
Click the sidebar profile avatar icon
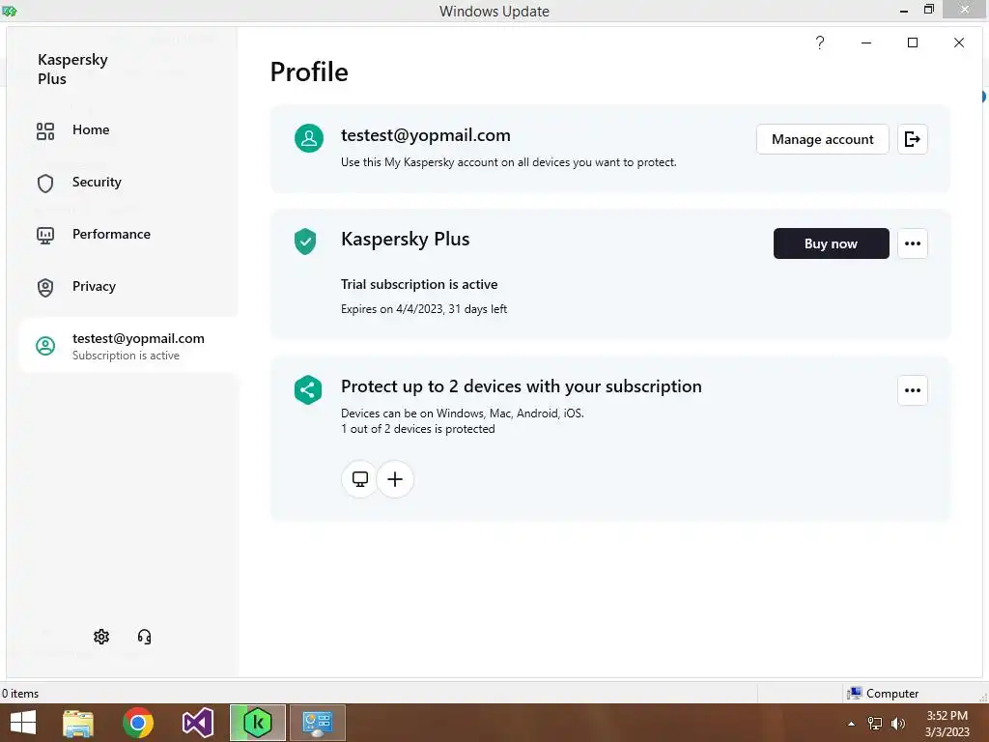pyautogui.click(x=45, y=346)
